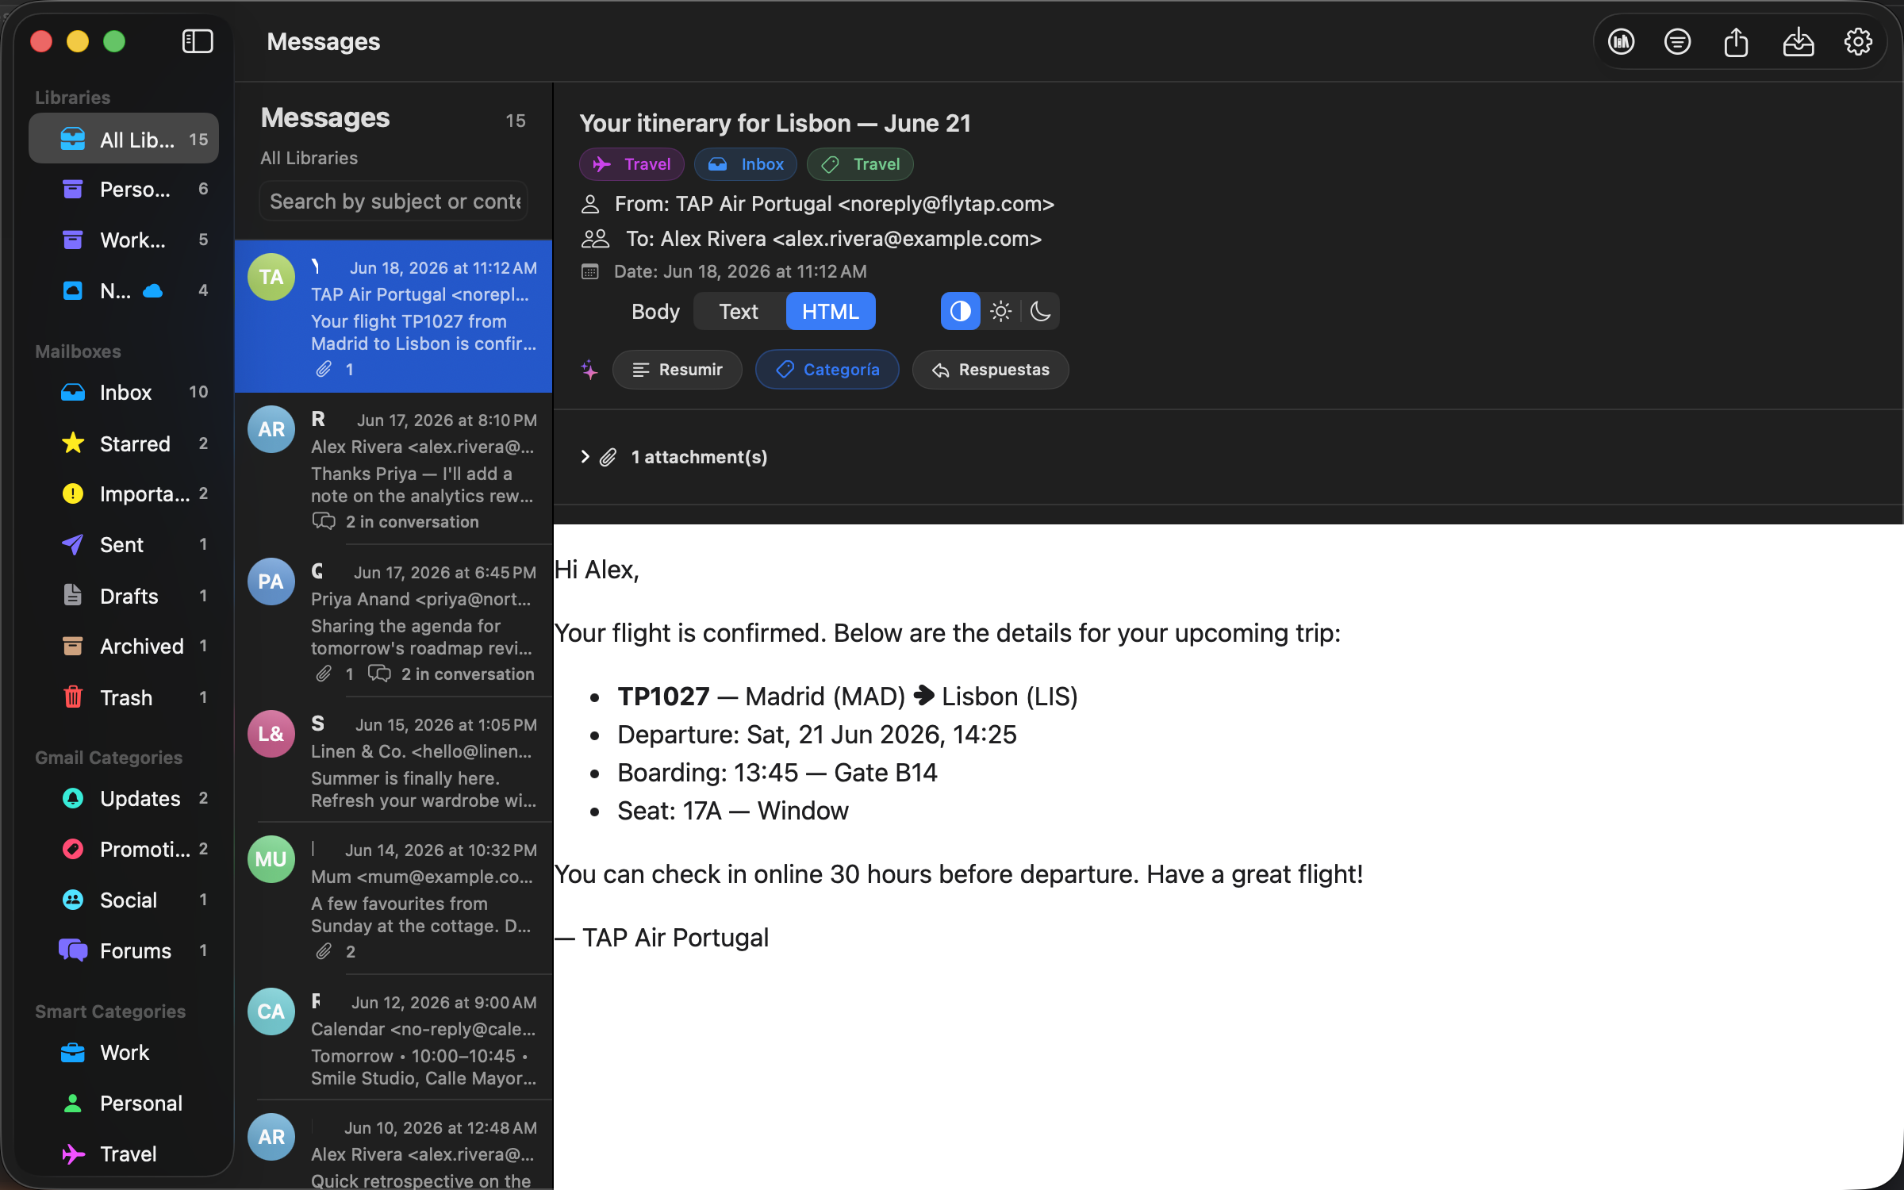Click the email subject title
This screenshot has width=1904, height=1190.
pos(775,123)
